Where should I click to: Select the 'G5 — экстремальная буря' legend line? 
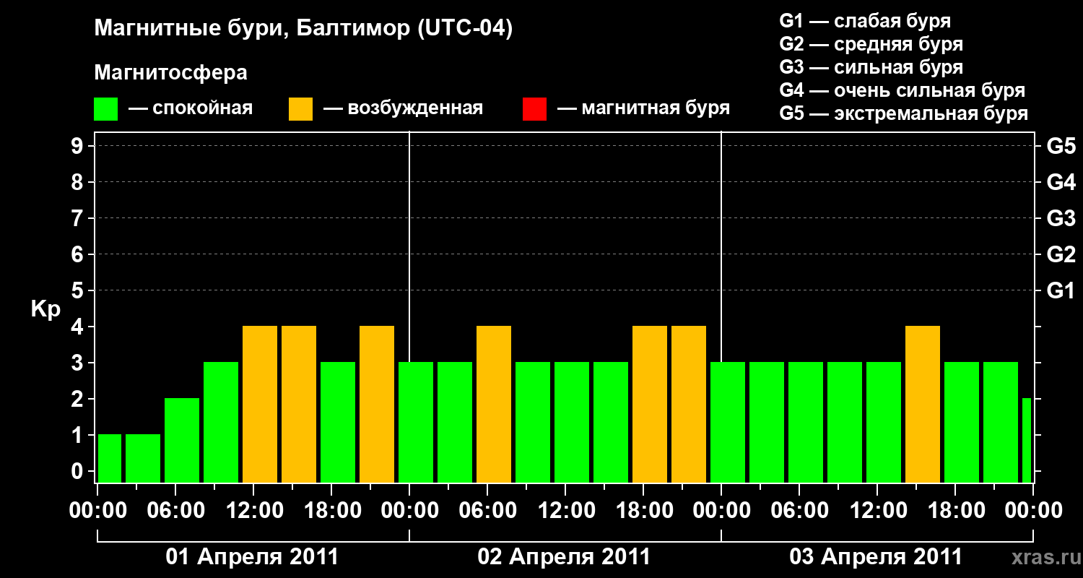(x=904, y=113)
